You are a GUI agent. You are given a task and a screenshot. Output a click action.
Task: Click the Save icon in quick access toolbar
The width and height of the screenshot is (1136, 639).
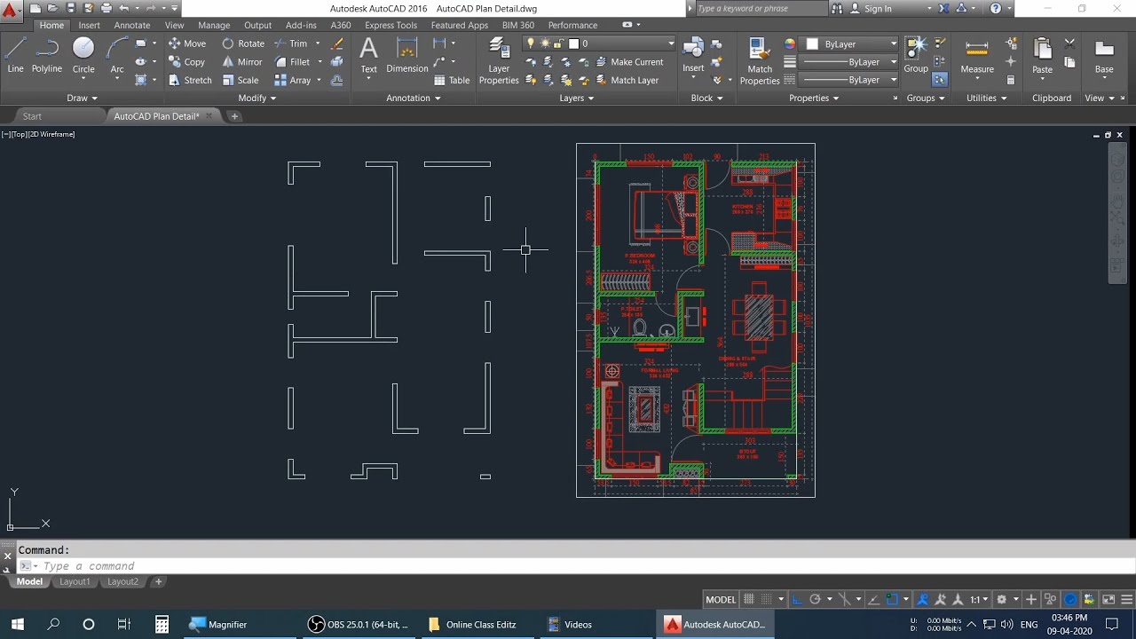coord(70,8)
